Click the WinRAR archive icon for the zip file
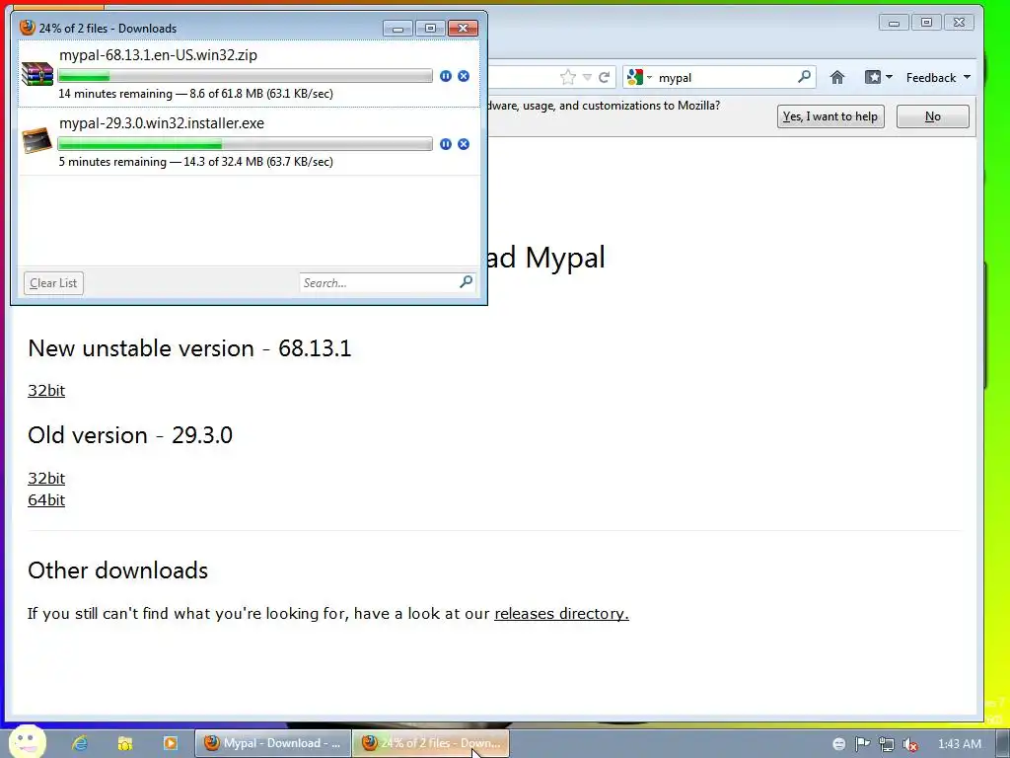Image resolution: width=1010 pixels, height=758 pixels. [x=36, y=73]
